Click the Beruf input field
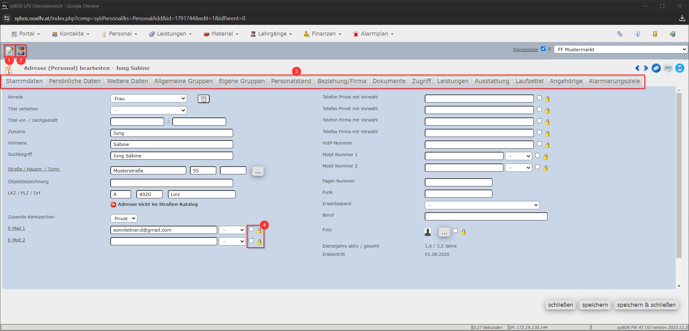The width and height of the screenshot is (689, 331). (x=486, y=216)
